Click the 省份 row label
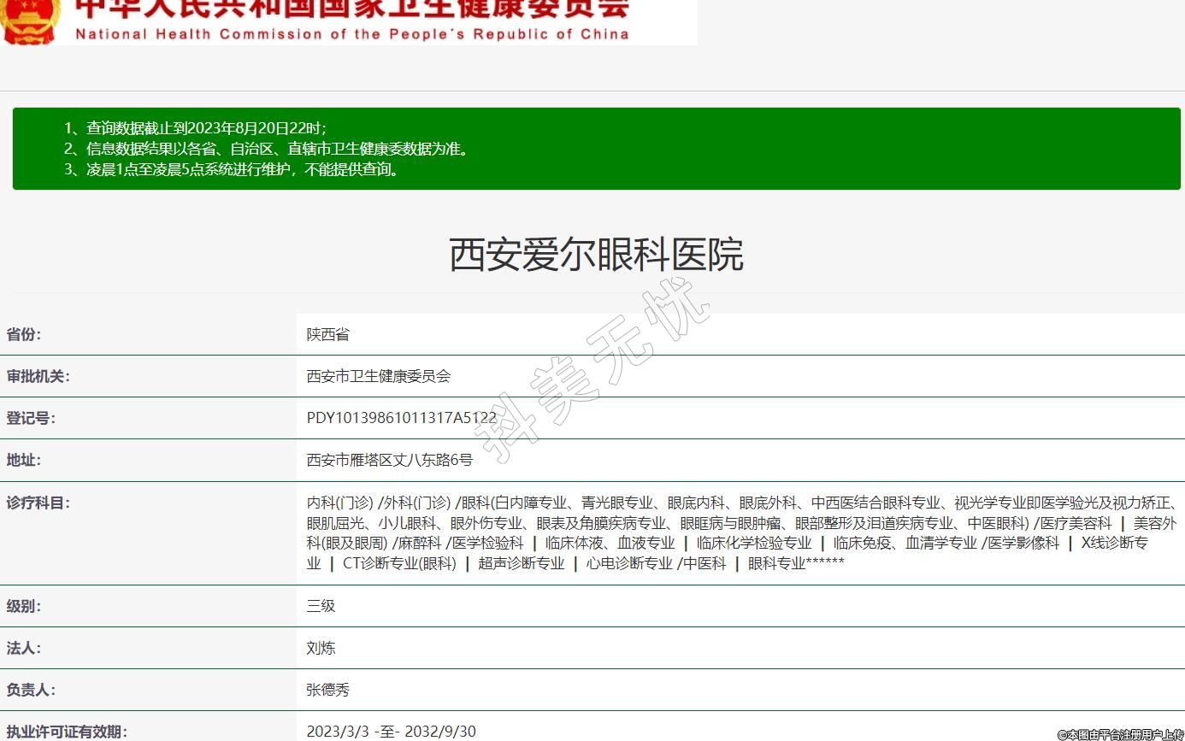This screenshot has height=741, width=1185. click(24, 334)
